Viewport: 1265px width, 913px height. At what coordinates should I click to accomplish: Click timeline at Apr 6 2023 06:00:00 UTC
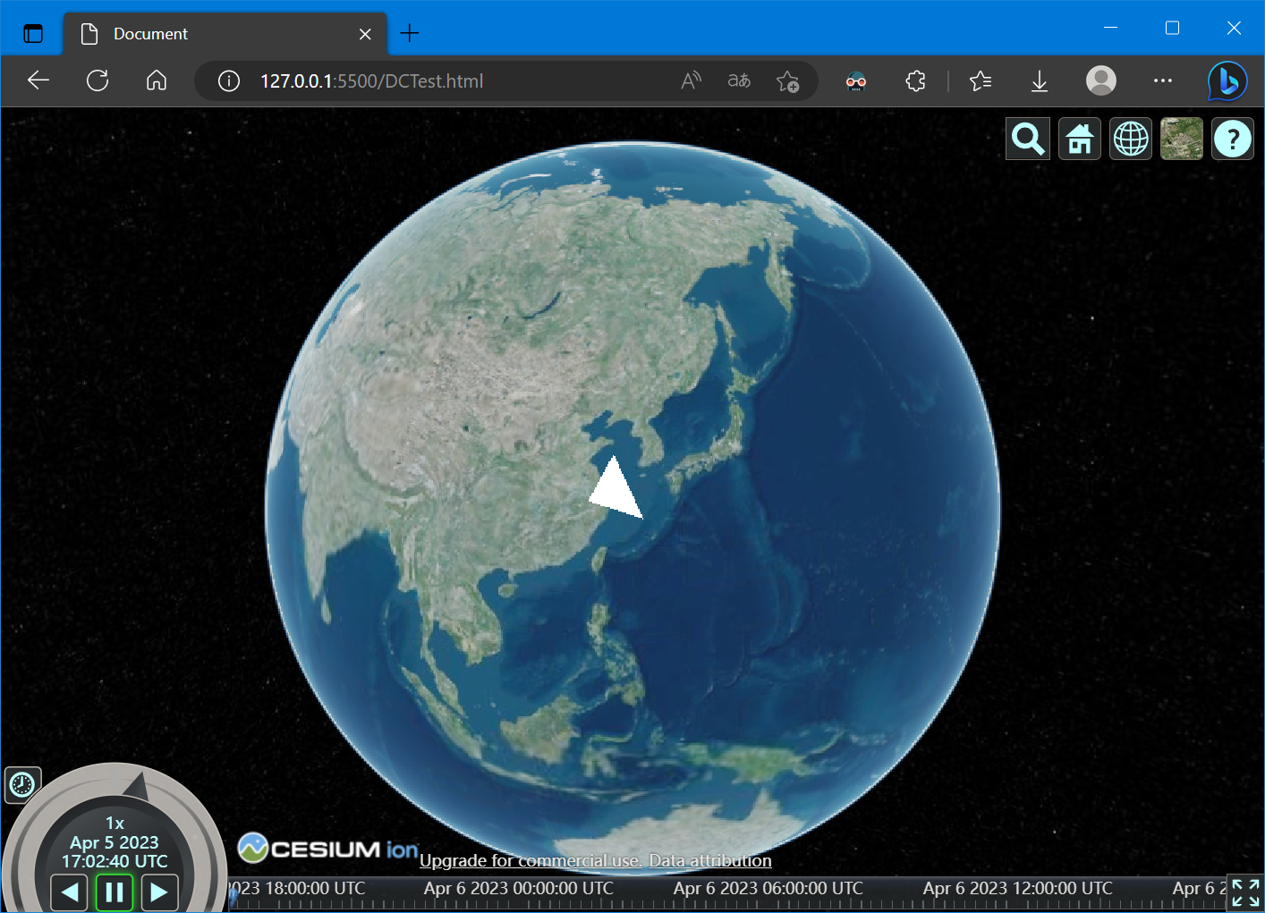click(x=768, y=888)
